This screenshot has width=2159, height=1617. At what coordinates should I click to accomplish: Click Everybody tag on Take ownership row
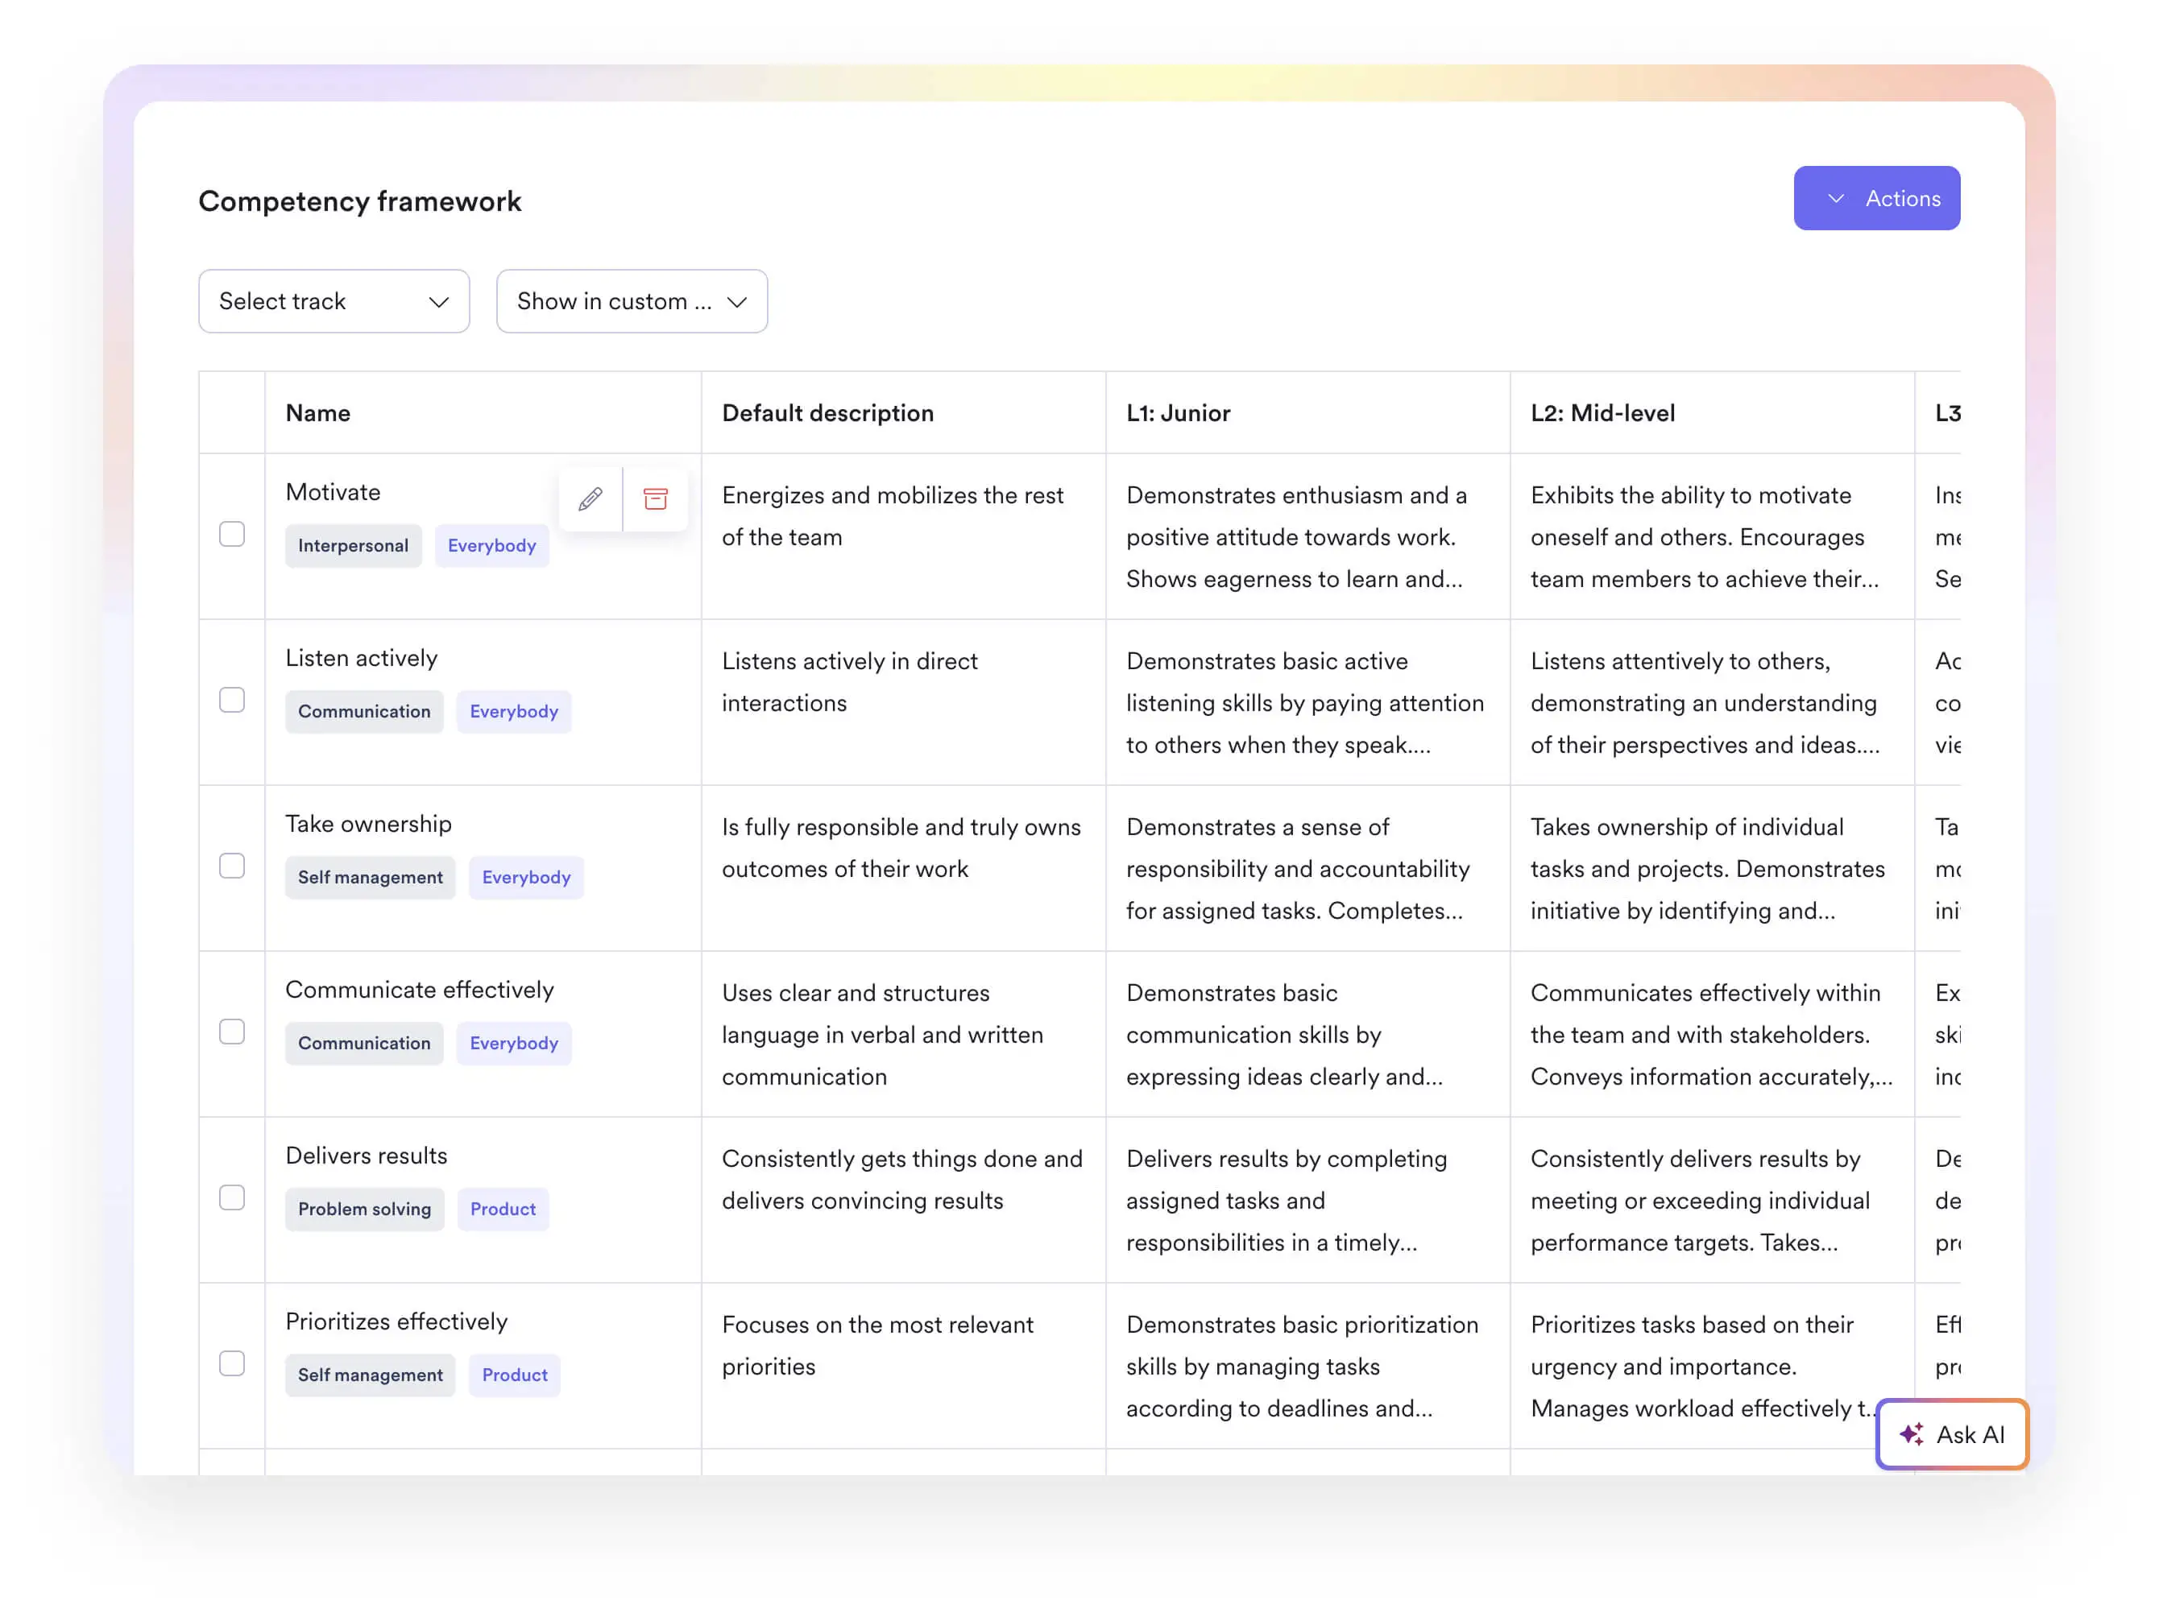(526, 877)
